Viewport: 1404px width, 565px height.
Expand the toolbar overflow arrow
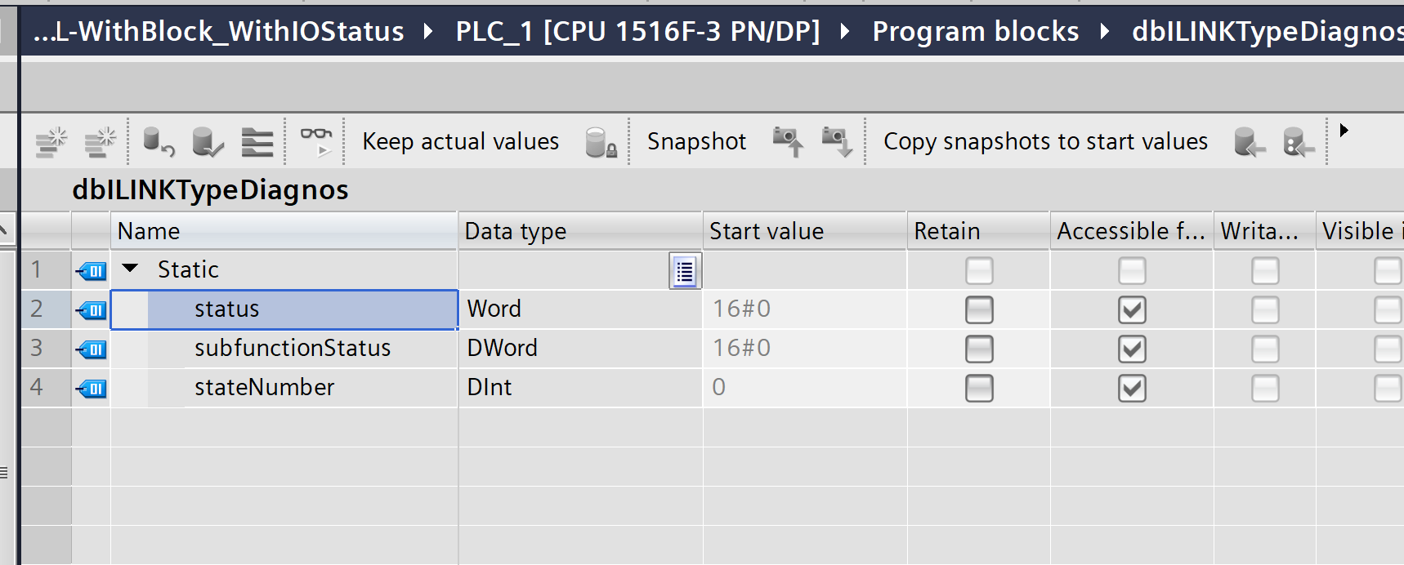(x=1344, y=131)
